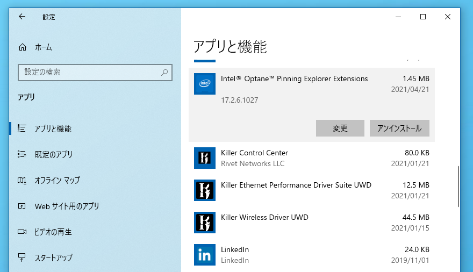Click the search magnifier icon
The image size is (473, 272).
[164, 73]
